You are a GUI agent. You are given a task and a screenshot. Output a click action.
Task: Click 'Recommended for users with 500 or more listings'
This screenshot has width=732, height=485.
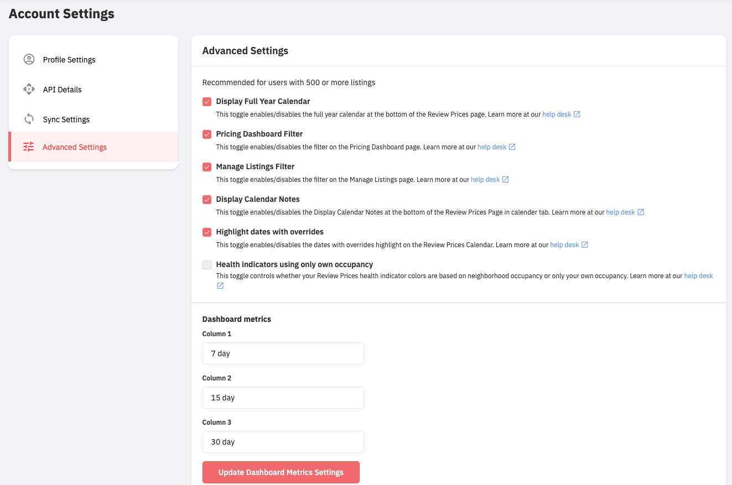[x=289, y=82]
